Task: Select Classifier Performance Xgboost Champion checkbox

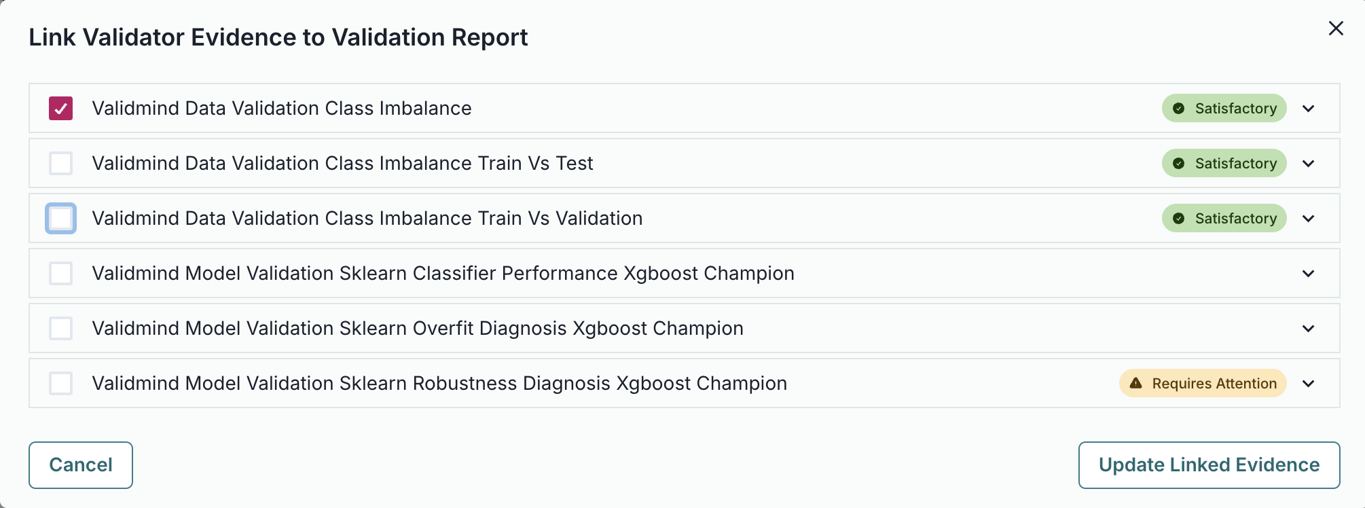Action: (x=61, y=274)
